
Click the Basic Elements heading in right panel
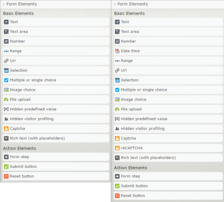129,13
